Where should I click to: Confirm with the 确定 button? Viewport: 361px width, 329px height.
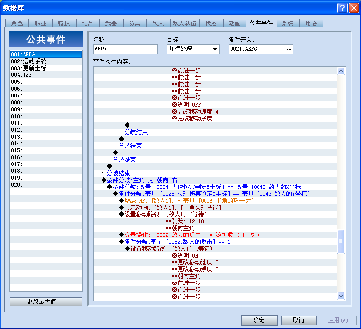point(259,320)
